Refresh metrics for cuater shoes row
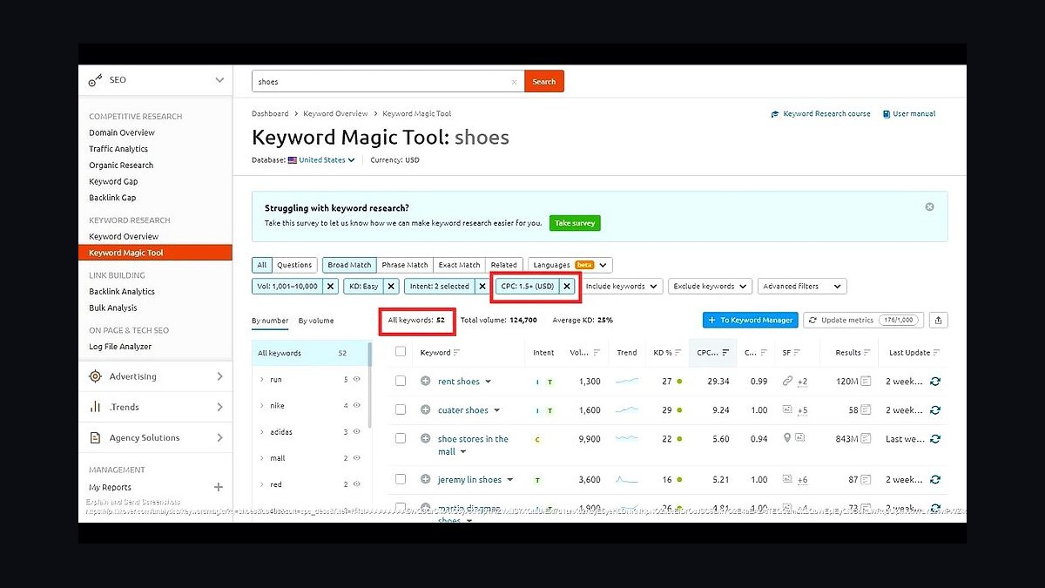This screenshot has height=588, width=1045. tap(935, 409)
